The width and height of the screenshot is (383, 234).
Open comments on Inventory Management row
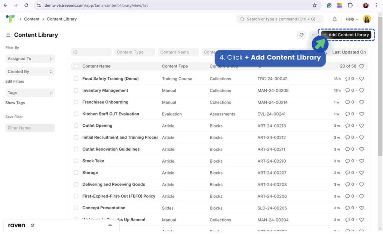(349, 90)
